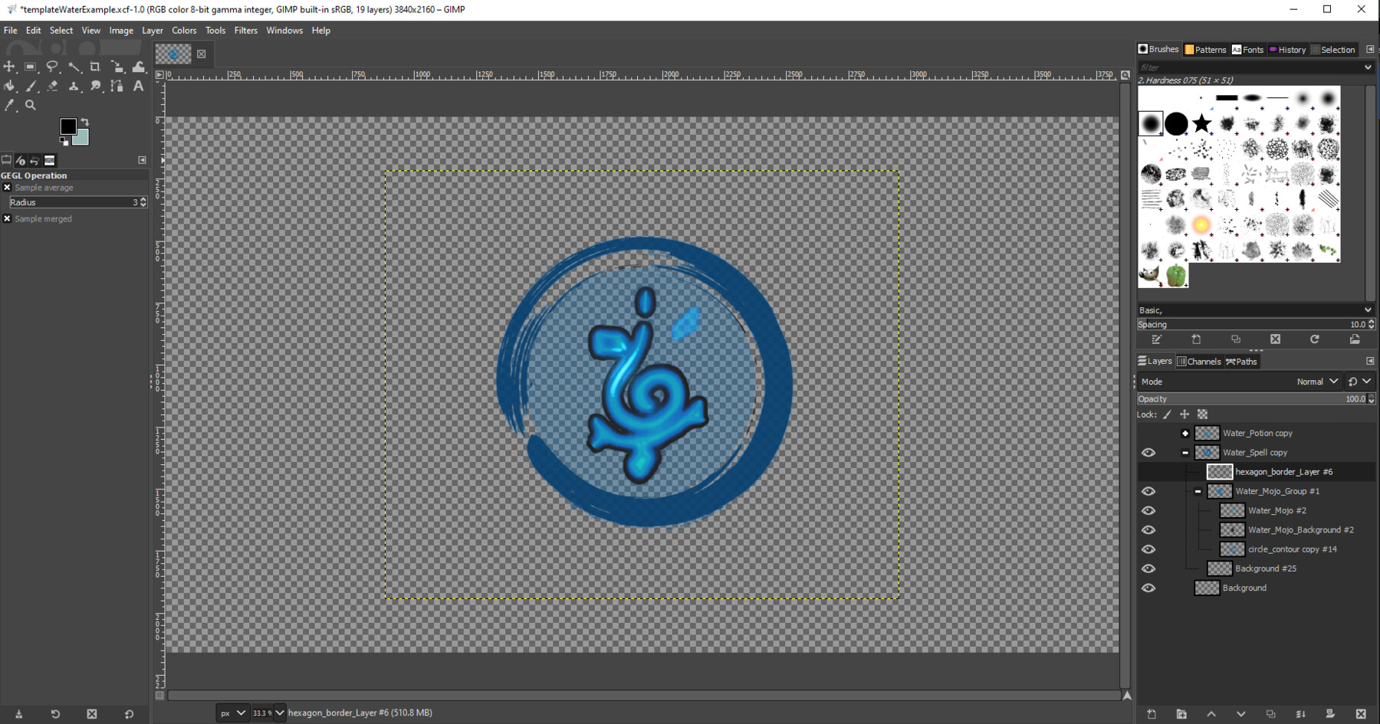
Task: Select the Move tool
Action: [9, 67]
